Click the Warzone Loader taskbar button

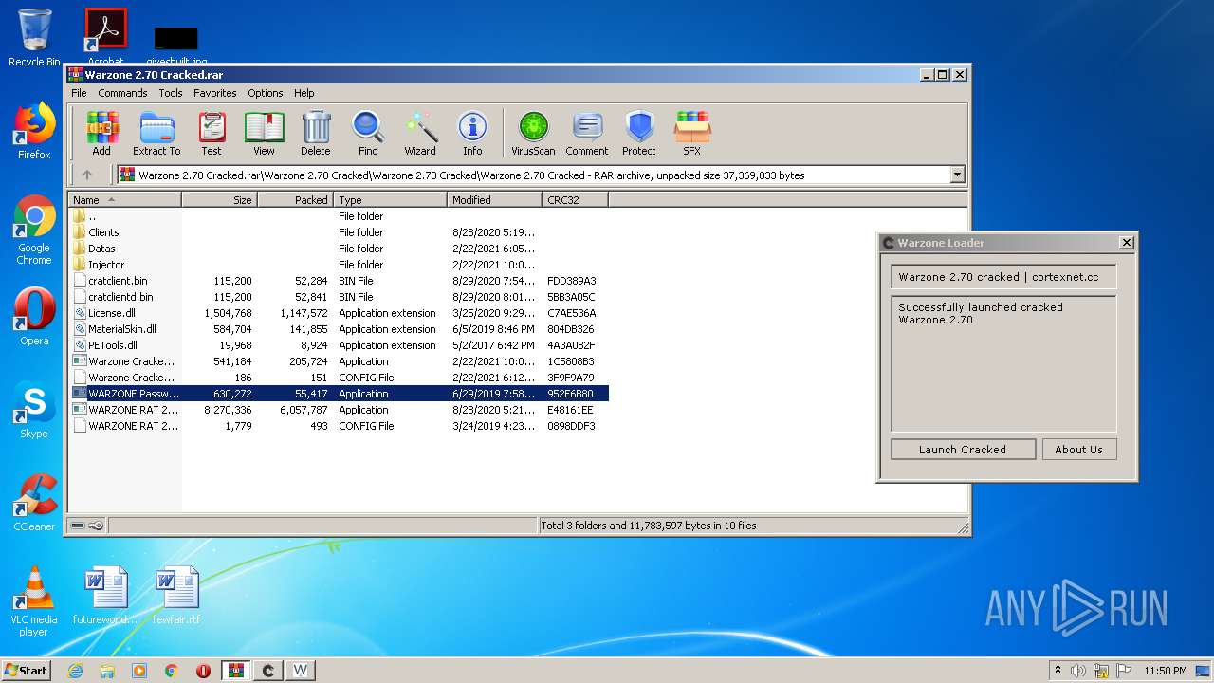tap(267, 671)
